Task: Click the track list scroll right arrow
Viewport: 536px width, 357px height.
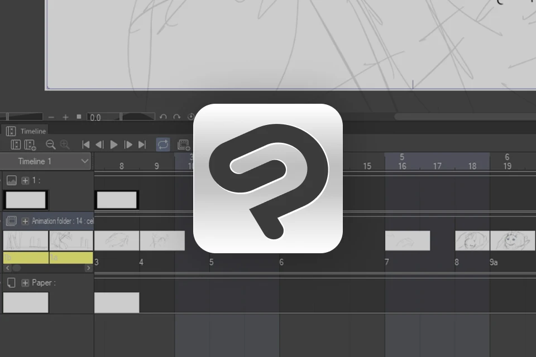Action: [89, 268]
